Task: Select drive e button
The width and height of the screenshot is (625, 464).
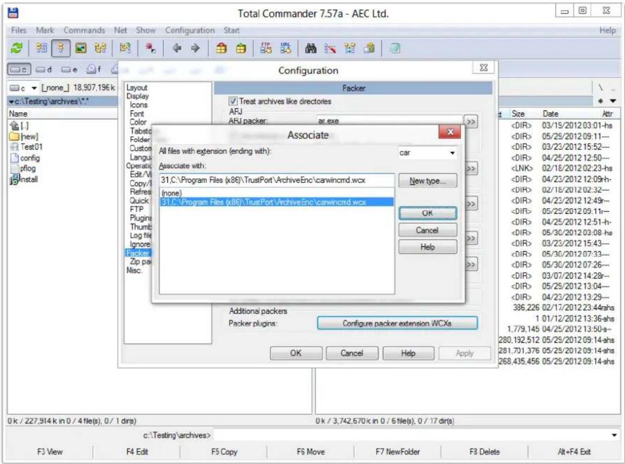Action: (69, 69)
